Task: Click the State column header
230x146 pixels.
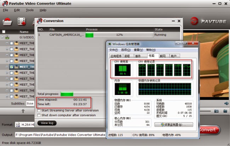Action: (x=159, y=29)
